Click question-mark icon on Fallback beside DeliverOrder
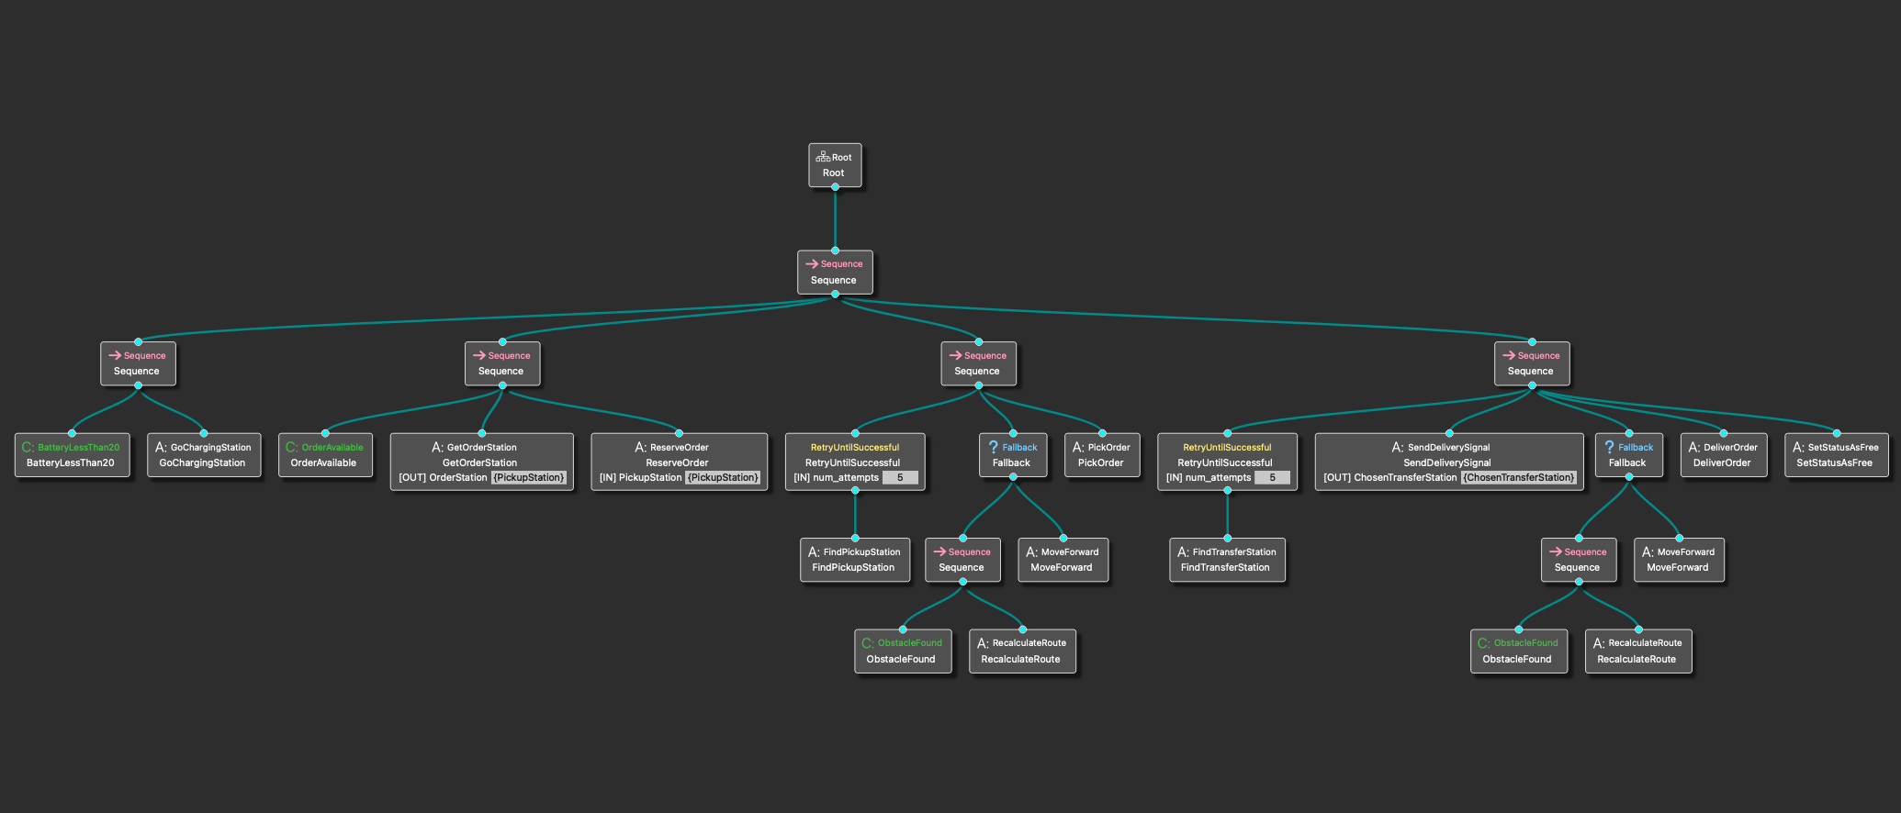The height and width of the screenshot is (813, 1901). coord(1609,447)
